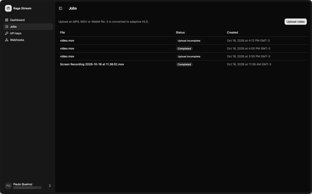Click the Paulo Queiroz user name
312x194 pixels.
click(23, 184)
